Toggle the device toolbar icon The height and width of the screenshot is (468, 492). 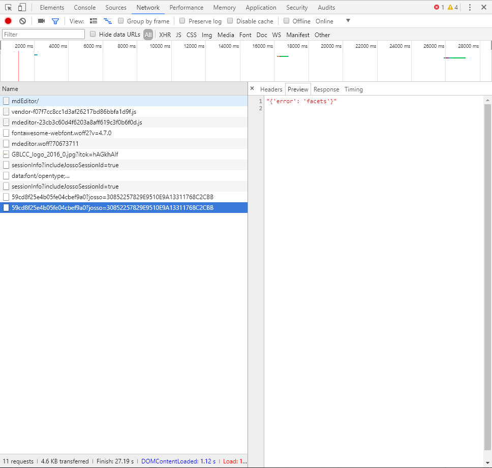[20, 7]
